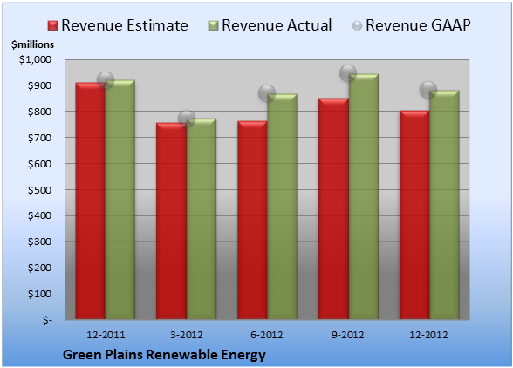The height and width of the screenshot is (368, 513).
Task: Select the red estimate bar for 12-2012
Action: click(x=414, y=215)
